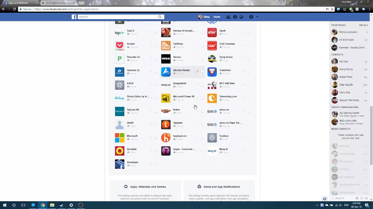The image size is (373, 209).
Task: Bookmark this page with star icon
Action: click(x=332, y=9)
